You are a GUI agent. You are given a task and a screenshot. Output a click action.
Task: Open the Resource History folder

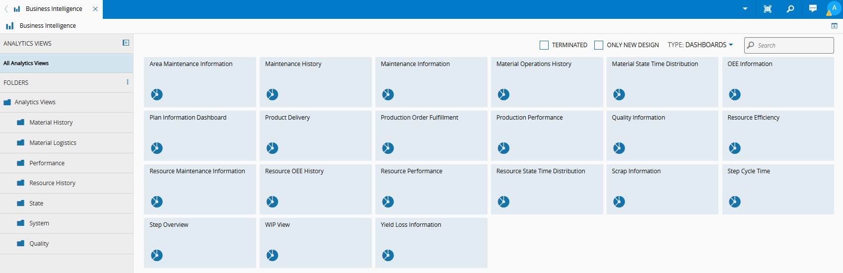pos(67,183)
